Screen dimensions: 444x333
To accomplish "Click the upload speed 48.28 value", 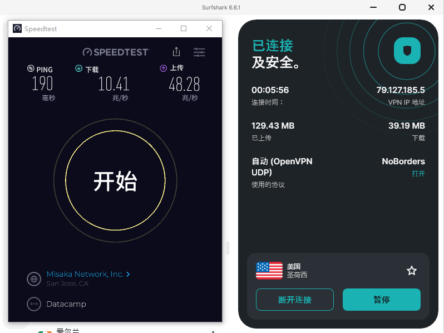I will coord(184,84).
